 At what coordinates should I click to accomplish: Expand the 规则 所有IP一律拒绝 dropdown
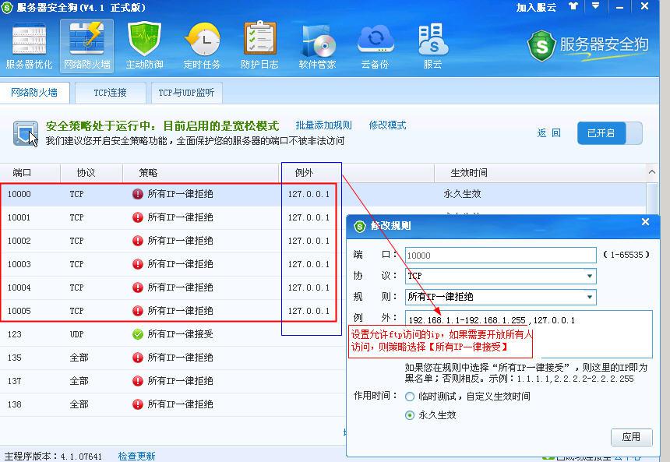tap(590, 297)
